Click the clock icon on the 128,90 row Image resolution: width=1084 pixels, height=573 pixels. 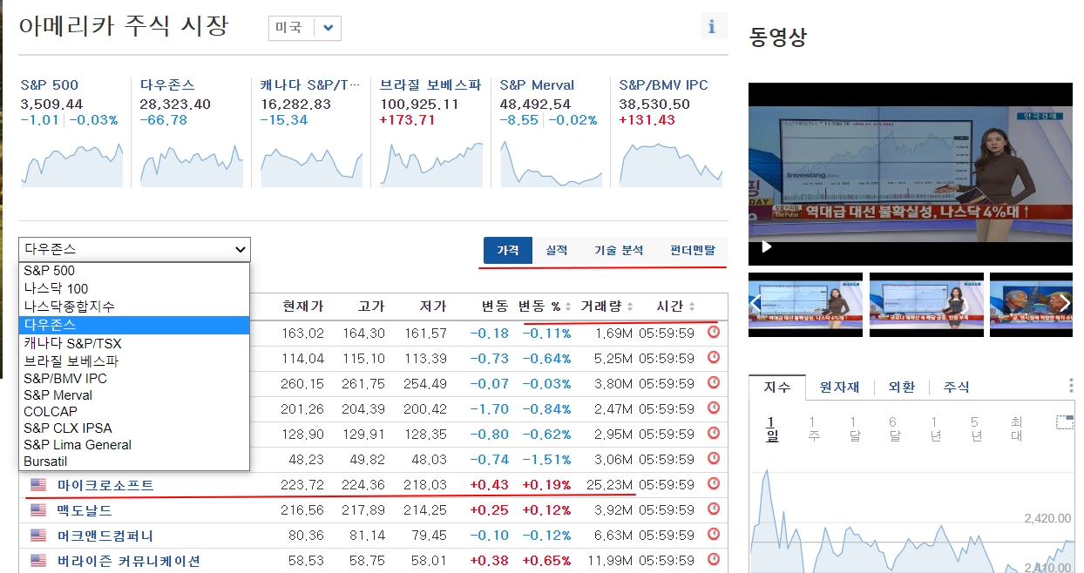point(713,433)
